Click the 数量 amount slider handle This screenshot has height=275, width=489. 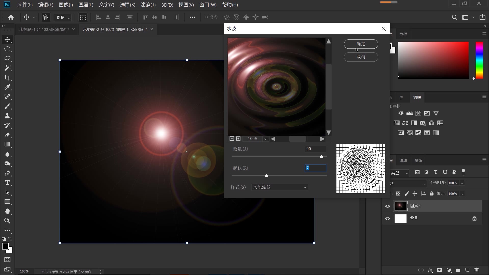coord(321,157)
